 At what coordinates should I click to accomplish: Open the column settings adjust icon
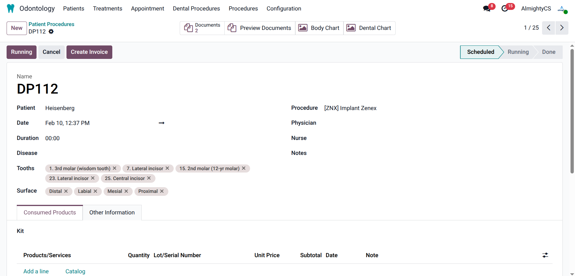click(545, 255)
